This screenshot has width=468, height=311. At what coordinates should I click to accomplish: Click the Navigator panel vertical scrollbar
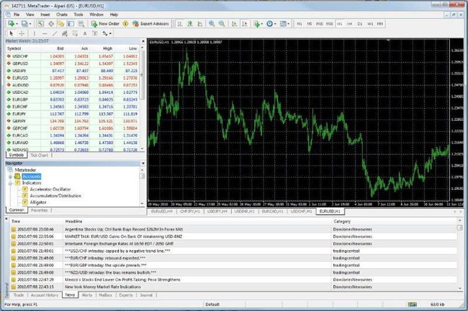pyautogui.click(x=142, y=187)
